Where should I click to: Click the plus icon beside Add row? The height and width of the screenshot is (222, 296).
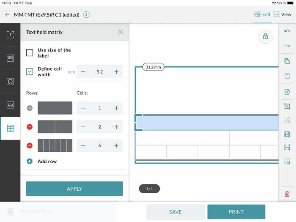[x=30, y=162]
